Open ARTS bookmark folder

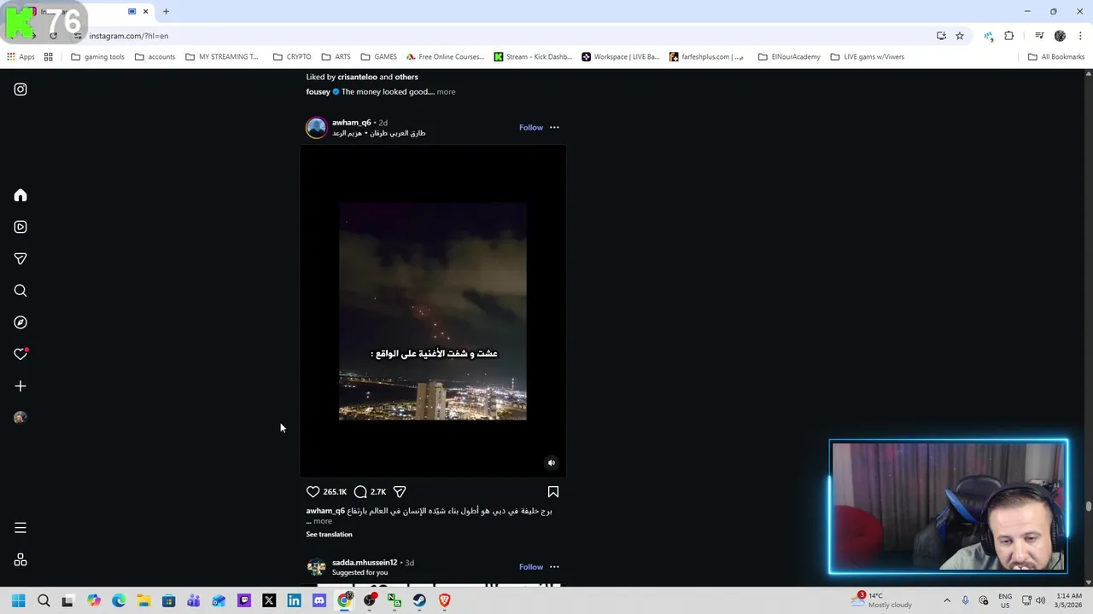click(x=336, y=57)
